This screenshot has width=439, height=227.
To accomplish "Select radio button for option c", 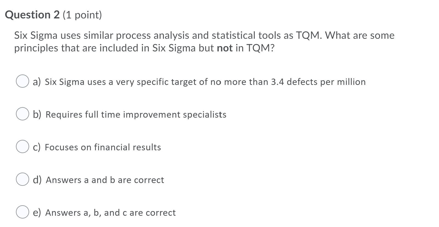I will [23, 147].
